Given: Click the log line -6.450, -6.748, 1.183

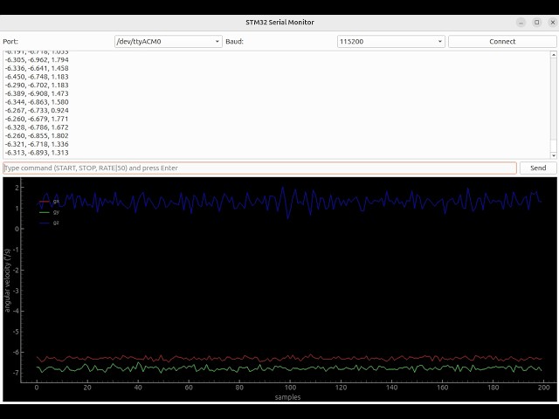Looking at the screenshot, I should tap(37, 77).
